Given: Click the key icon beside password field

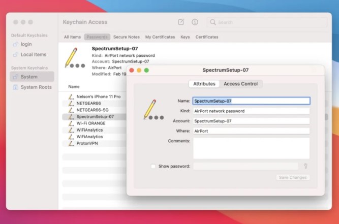Looking at the screenshot, I should click(306, 166).
